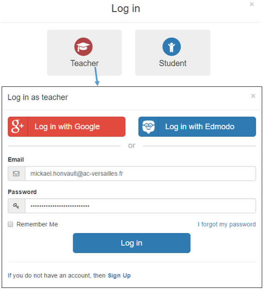
Task: Focus the Password input field
Action: click(x=140, y=206)
